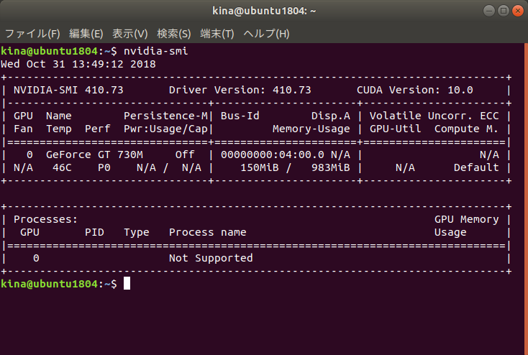Screen dimensions: 528x355
Task: Click the terminal vertical scrollbar
Action: (526, 198)
